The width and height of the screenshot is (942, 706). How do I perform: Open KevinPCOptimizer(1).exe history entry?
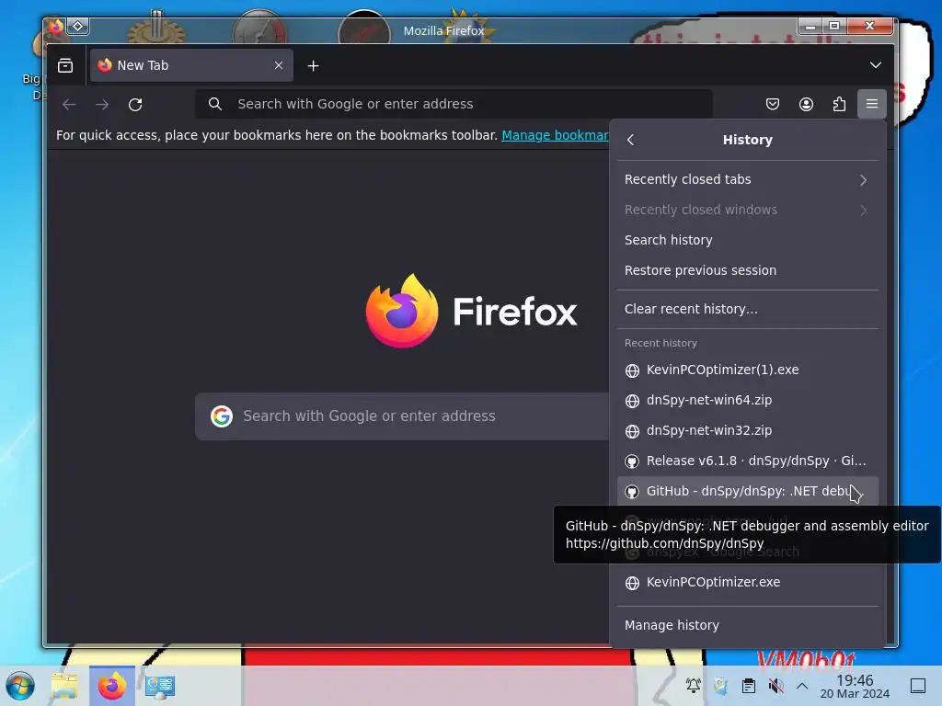coord(747,370)
